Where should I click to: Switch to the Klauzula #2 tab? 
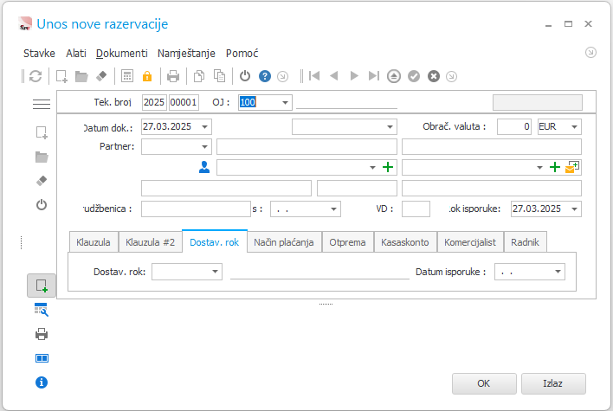150,242
